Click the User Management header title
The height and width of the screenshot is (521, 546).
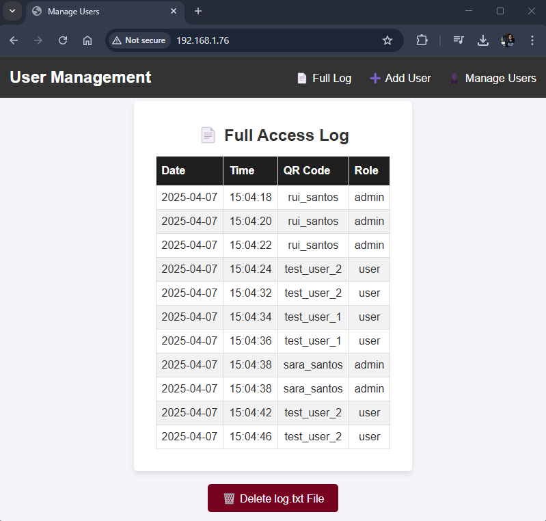click(81, 77)
